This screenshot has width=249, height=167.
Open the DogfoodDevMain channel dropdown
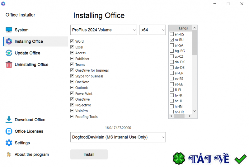click(118, 137)
